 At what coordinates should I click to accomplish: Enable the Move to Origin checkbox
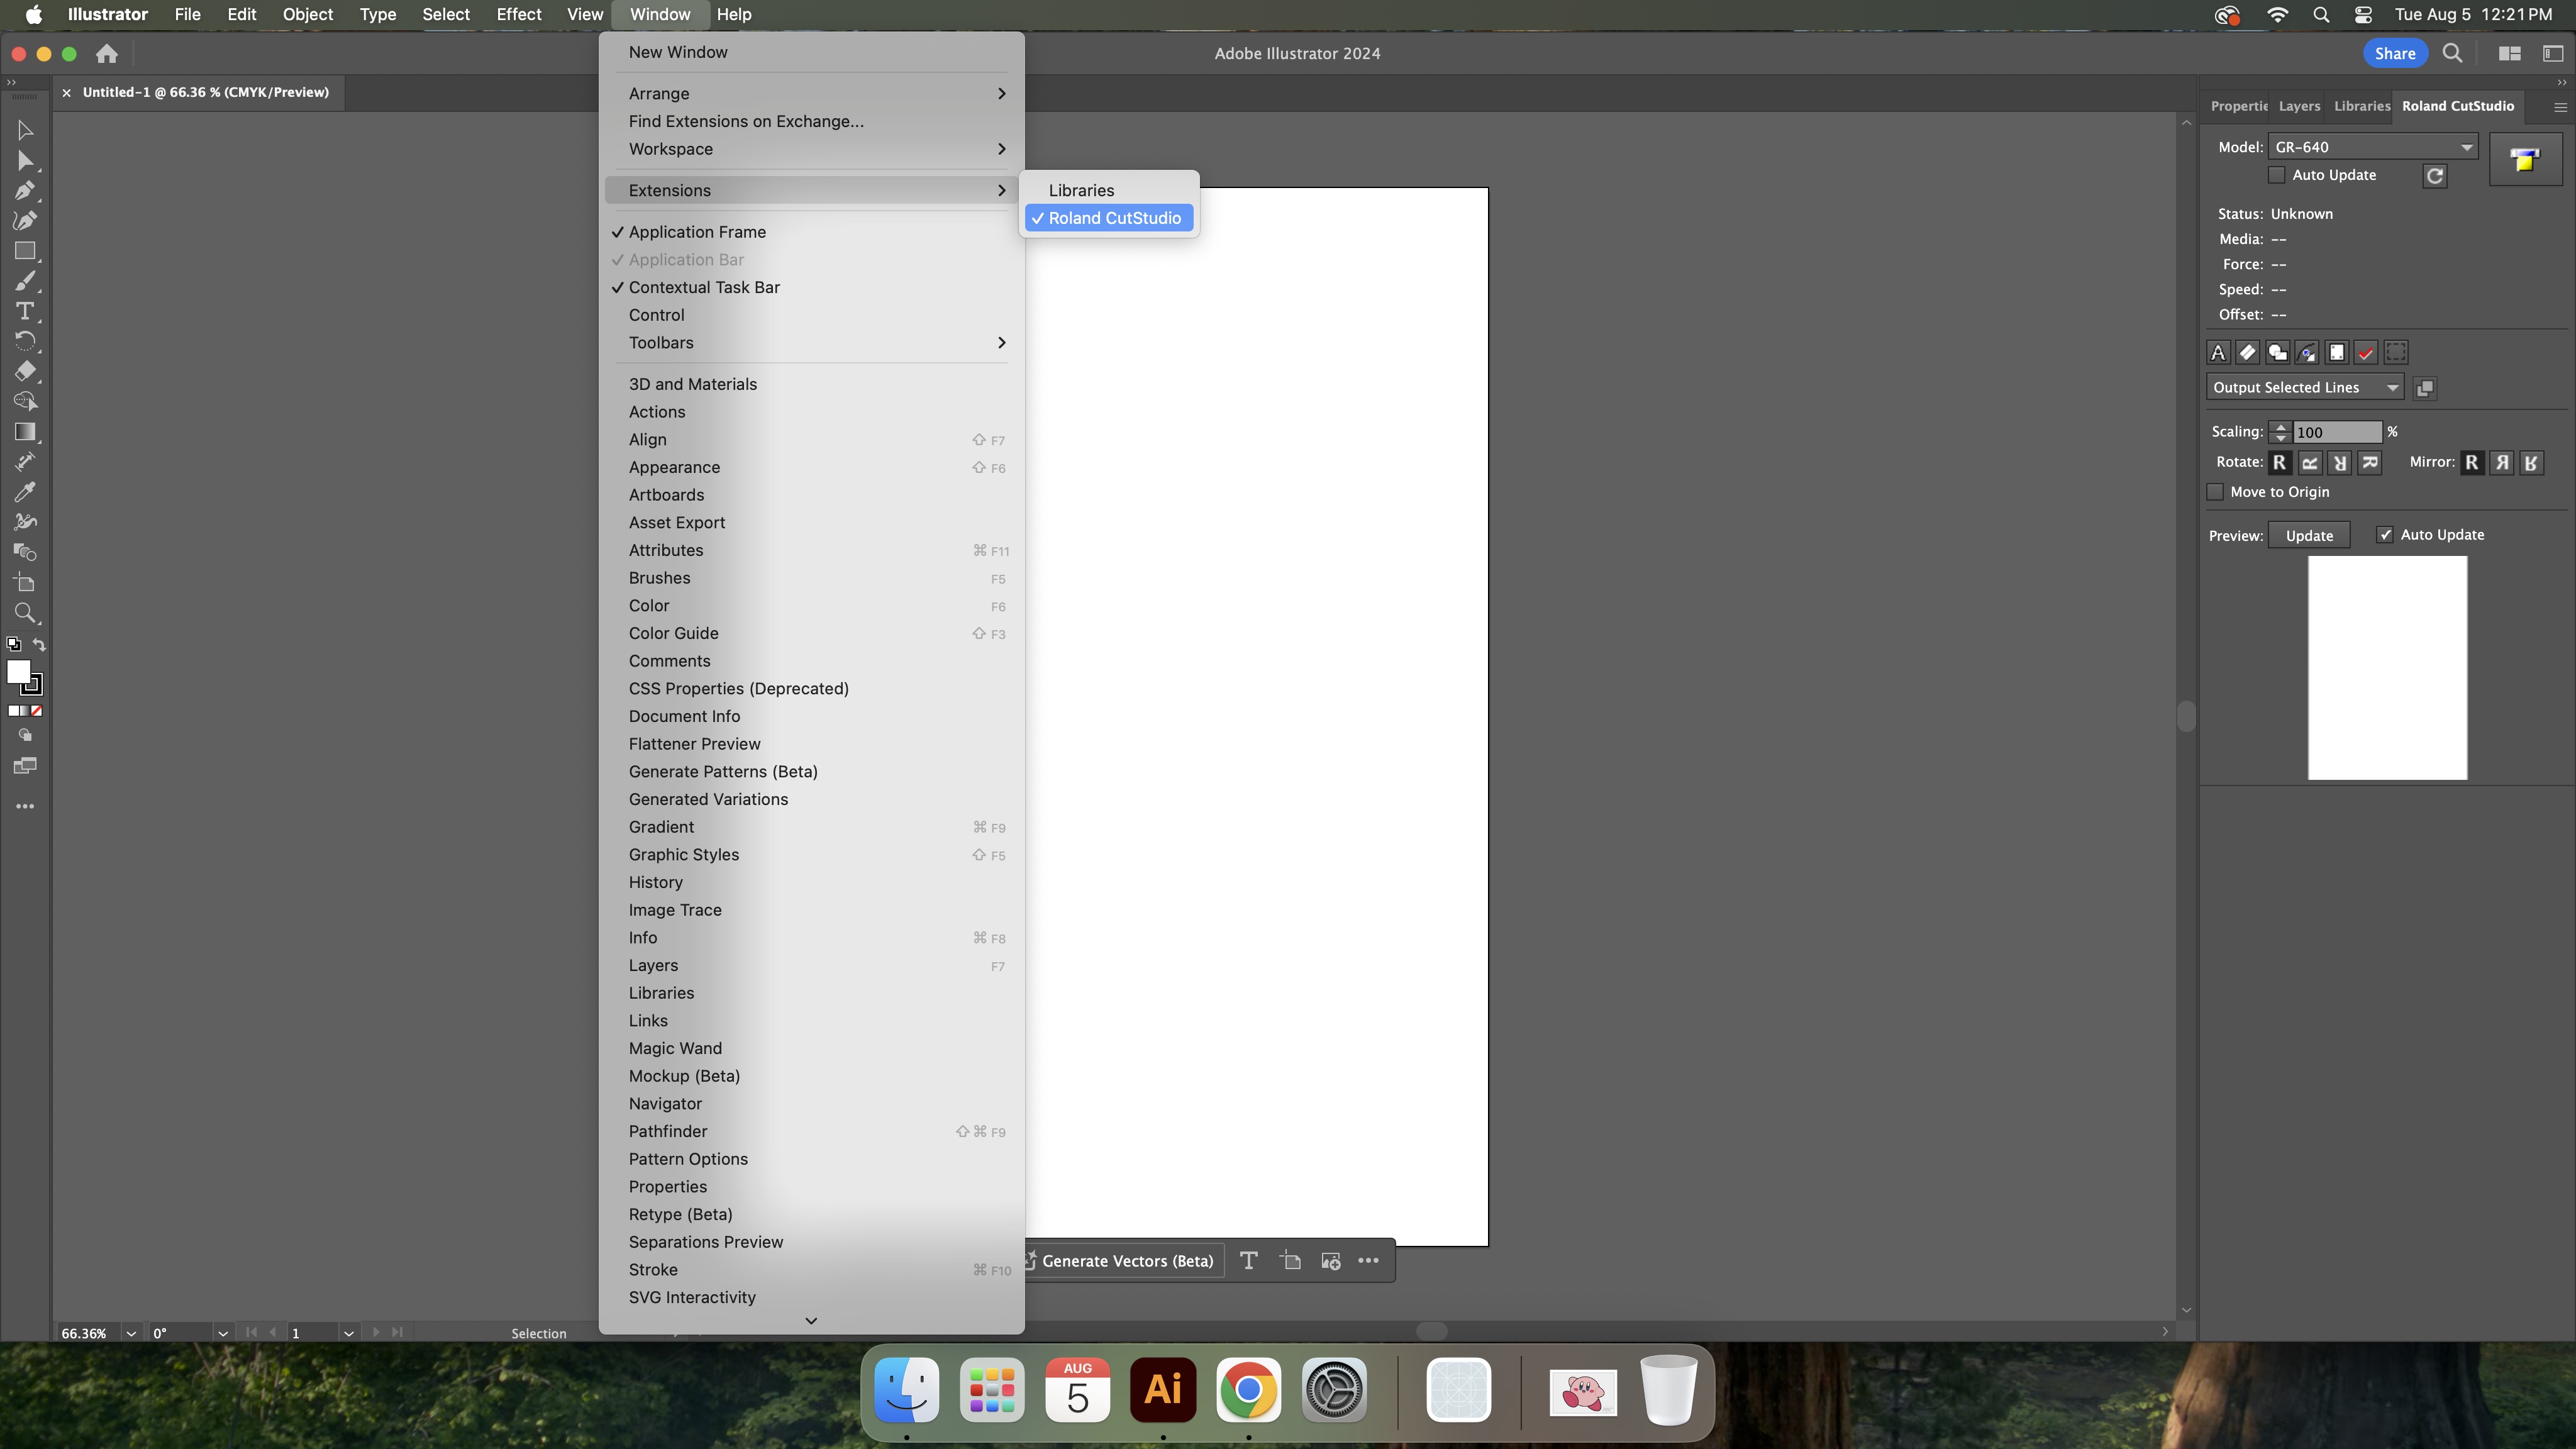tap(2215, 492)
